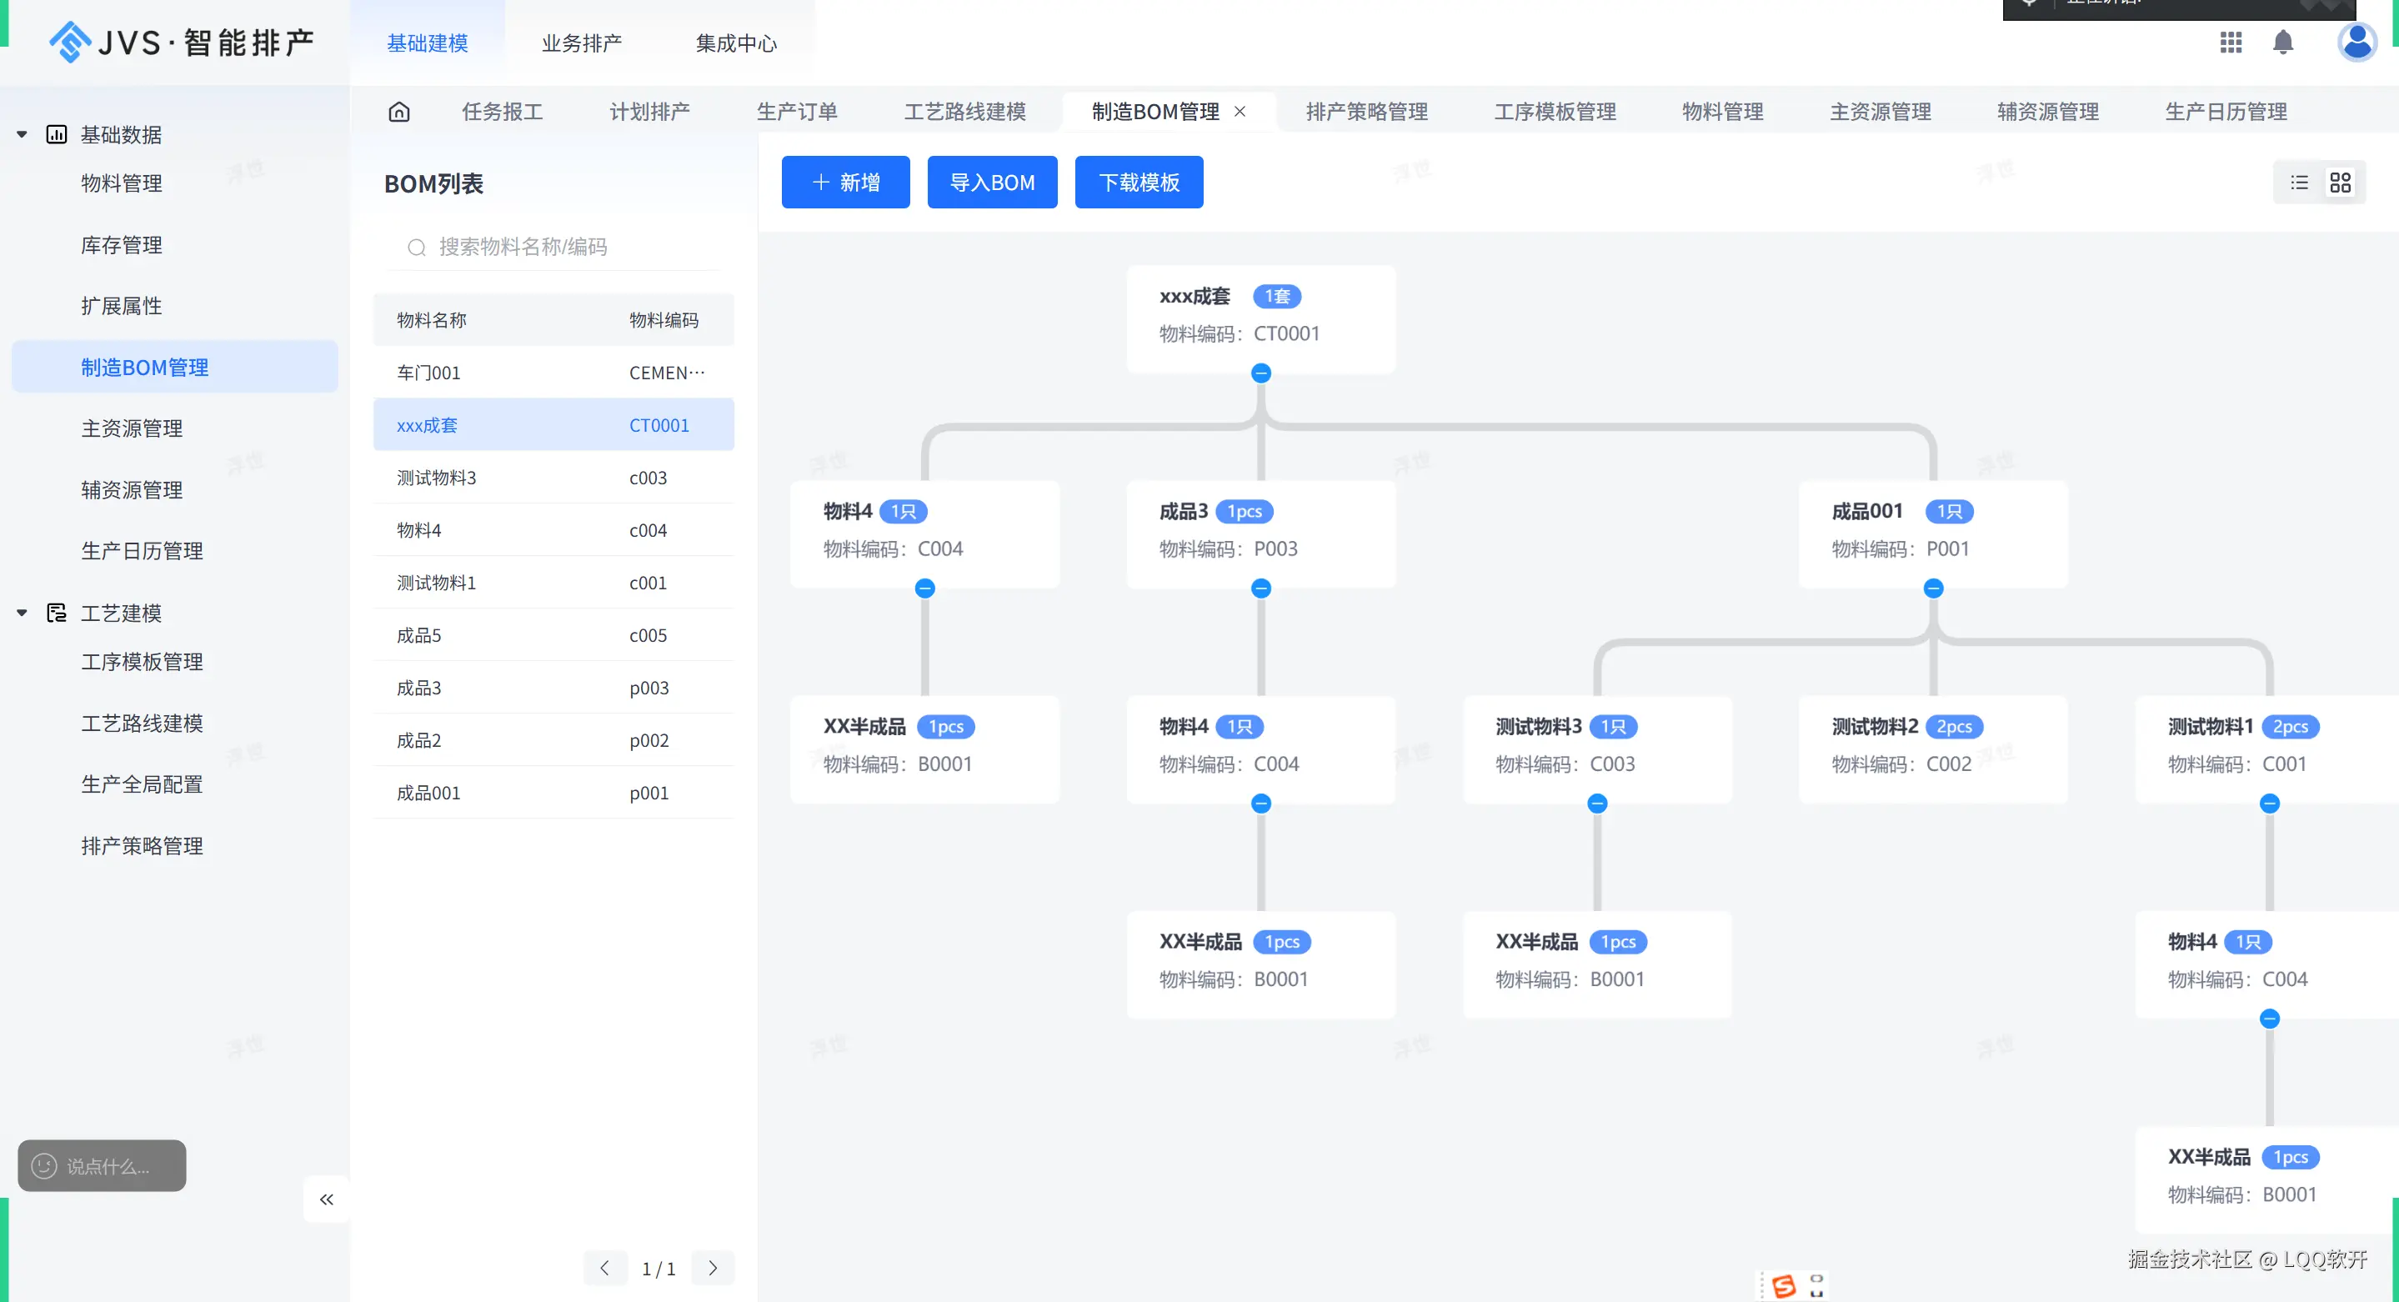Open the notifications bell
The width and height of the screenshot is (2399, 1302).
point(2282,42)
